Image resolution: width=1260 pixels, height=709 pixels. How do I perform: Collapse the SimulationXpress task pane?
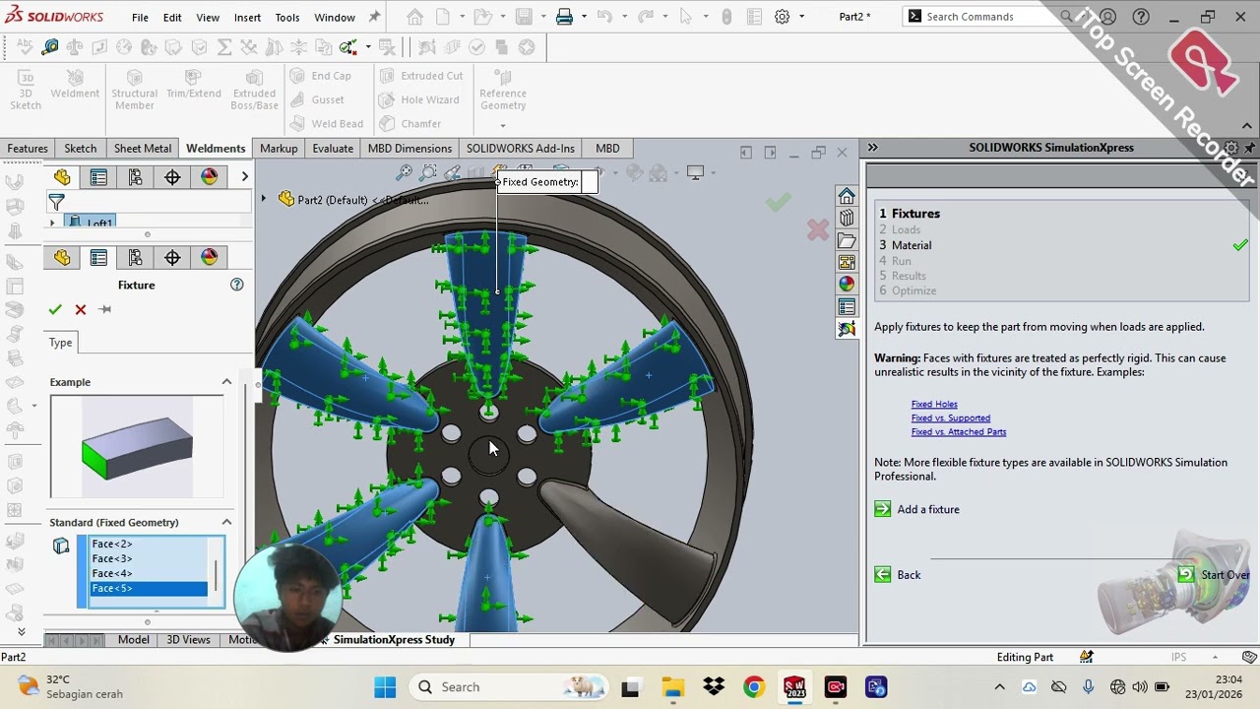[872, 148]
